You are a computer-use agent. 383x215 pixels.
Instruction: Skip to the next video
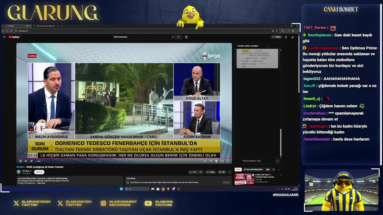pyautogui.click(x=26, y=161)
